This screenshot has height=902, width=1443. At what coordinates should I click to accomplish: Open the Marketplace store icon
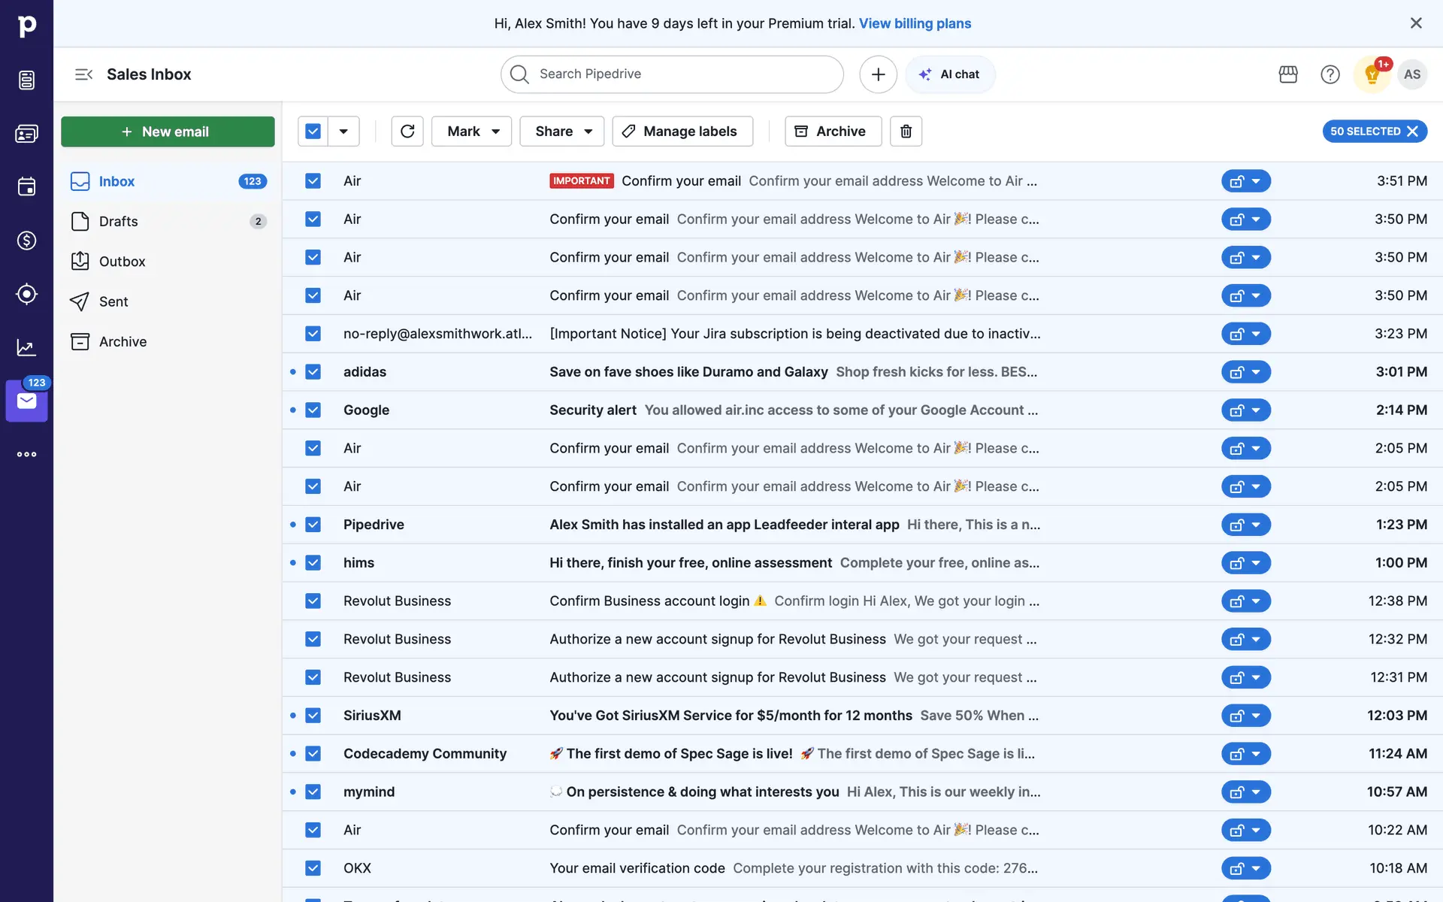tap(1288, 74)
